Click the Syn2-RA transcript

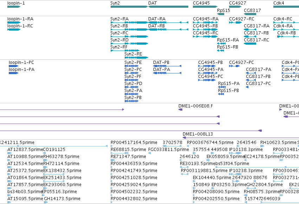129,22
